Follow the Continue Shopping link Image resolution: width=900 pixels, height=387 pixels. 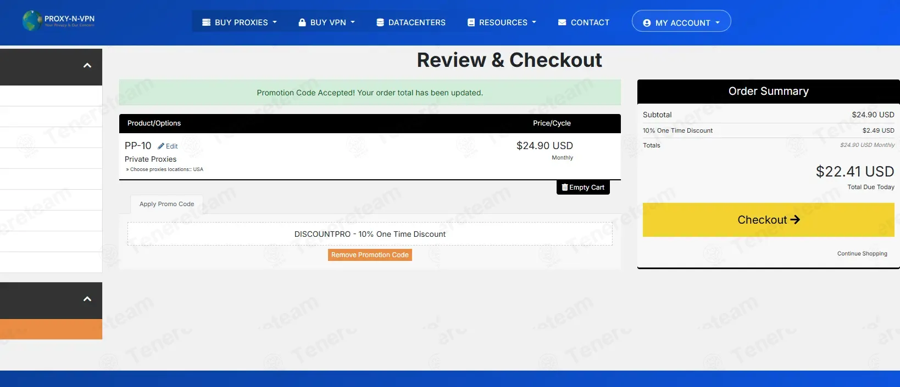(862, 254)
